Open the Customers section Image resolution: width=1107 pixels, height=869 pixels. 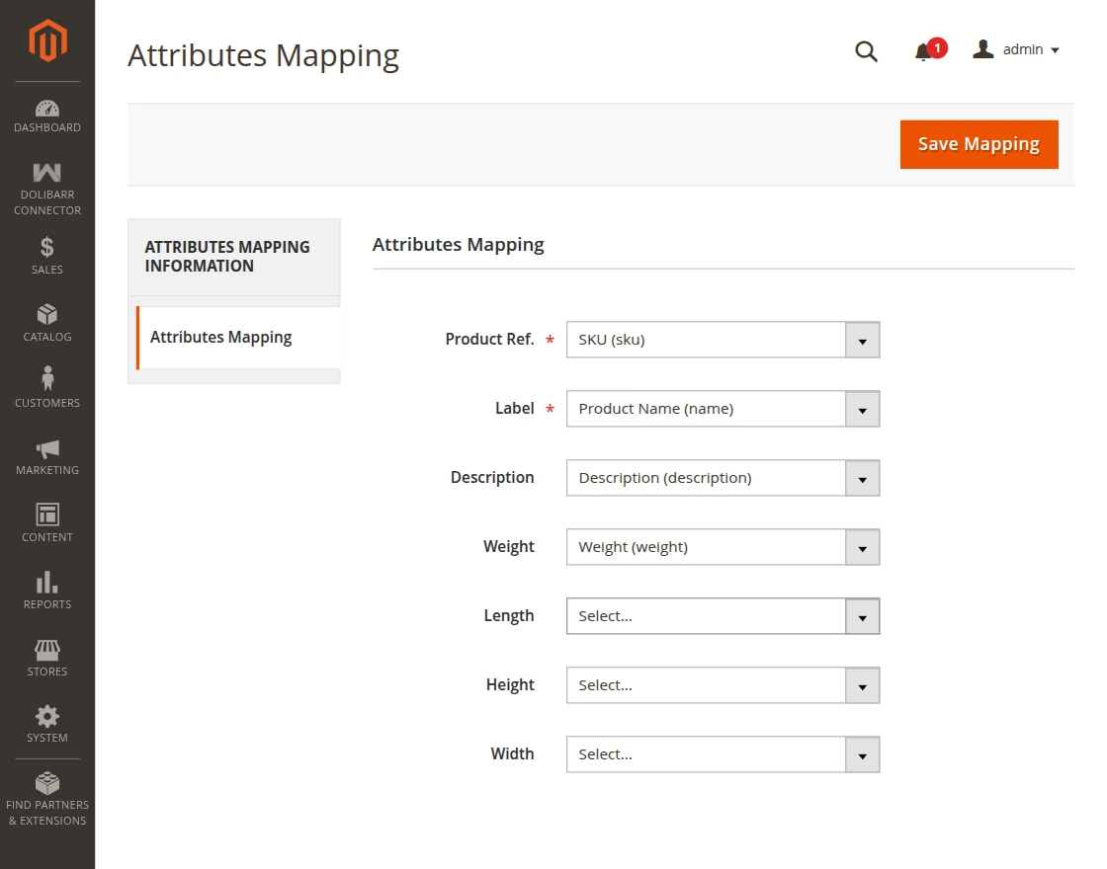pos(46,383)
